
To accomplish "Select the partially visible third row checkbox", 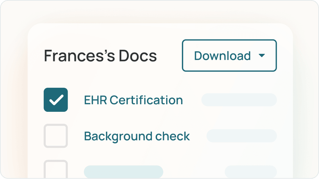I will point(56,170).
